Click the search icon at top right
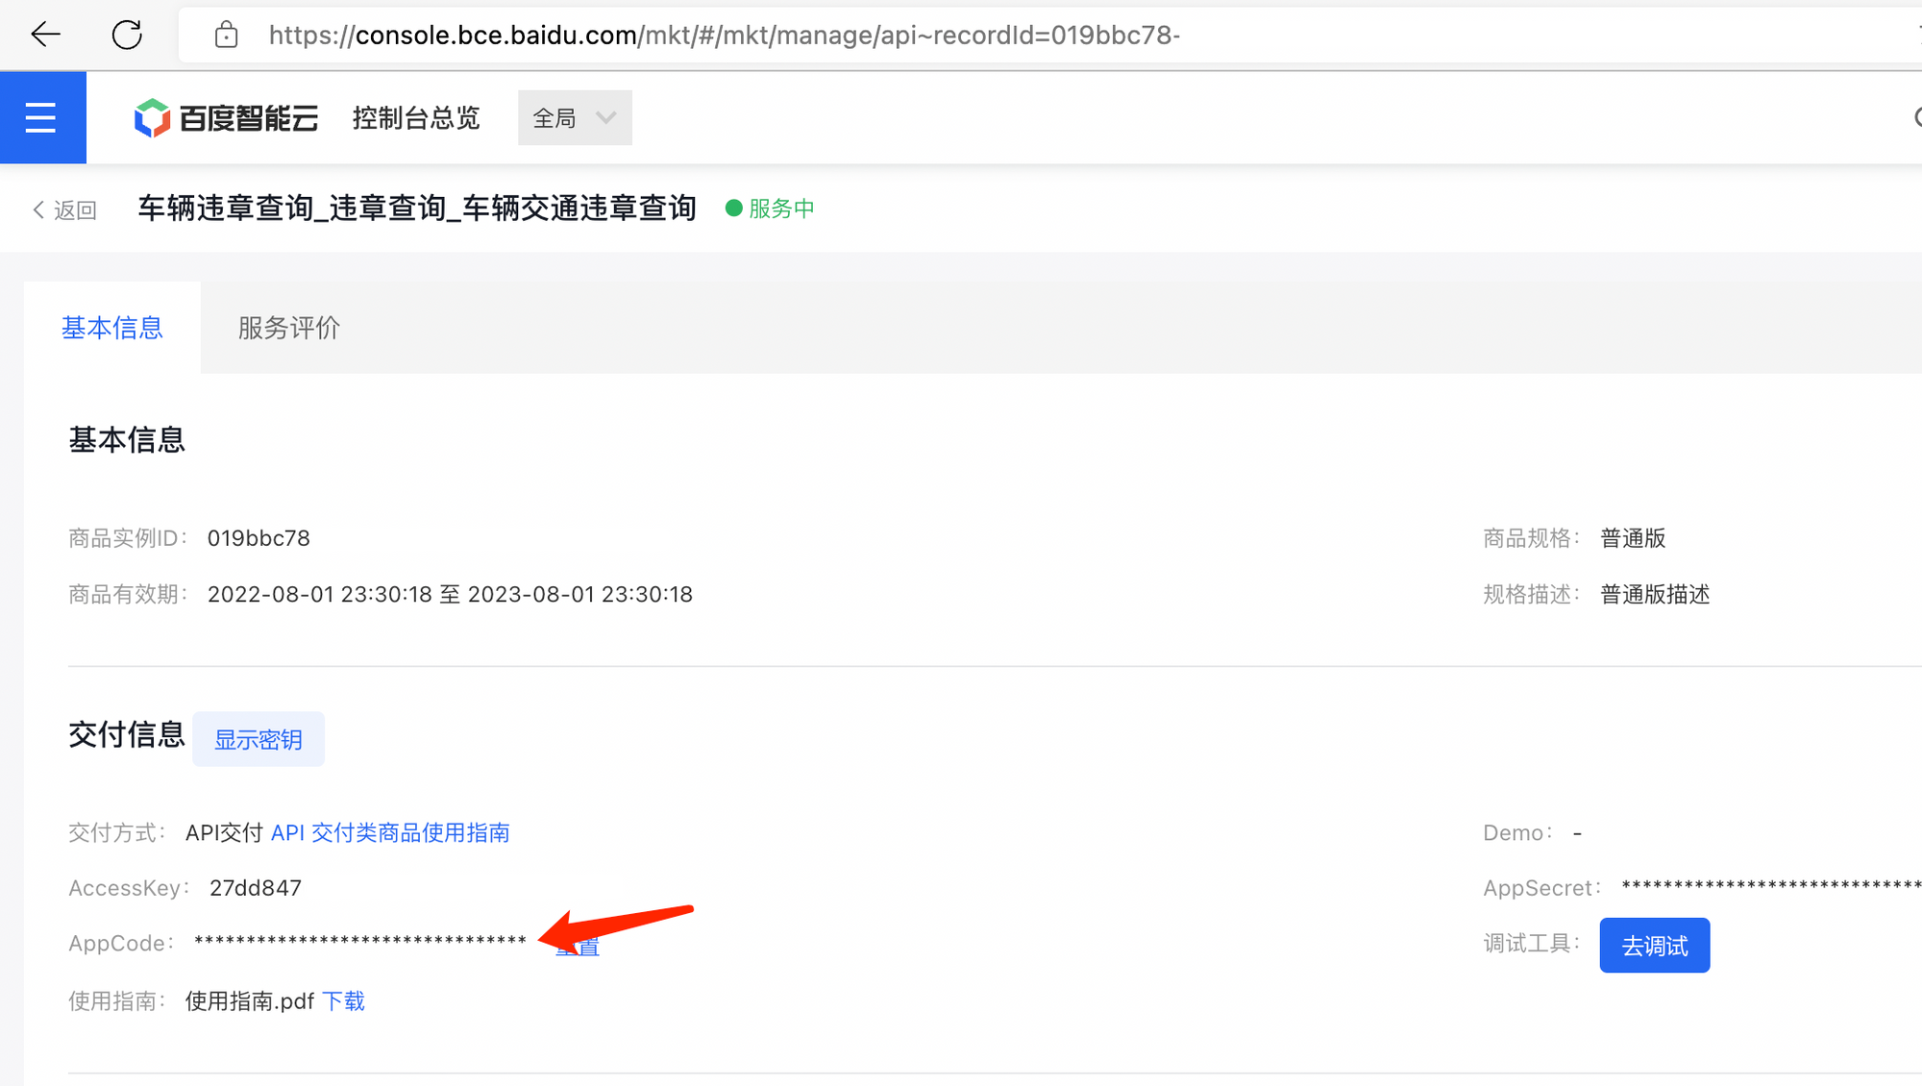This screenshot has height=1086, width=1922. tap(1915, 118)
